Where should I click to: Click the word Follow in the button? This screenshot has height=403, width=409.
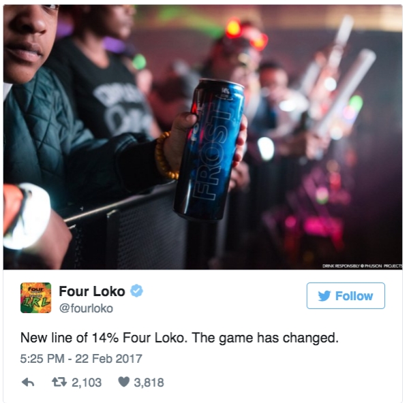coord(354,296)
